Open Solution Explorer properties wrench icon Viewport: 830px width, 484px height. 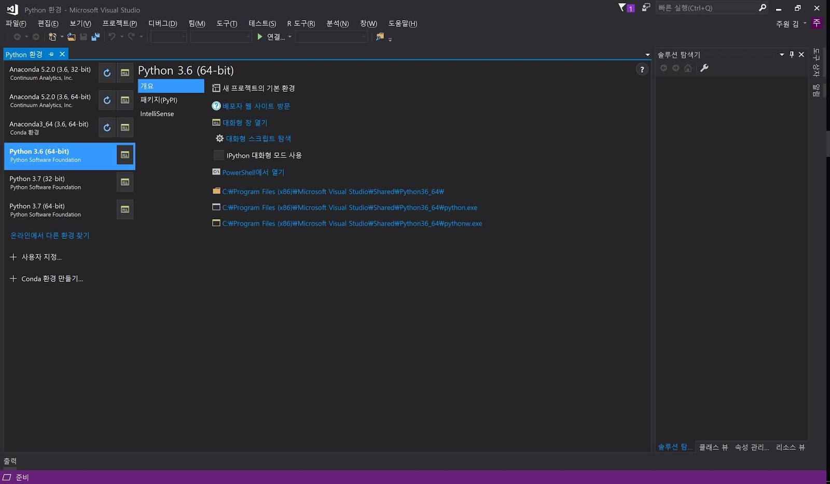(704, 68)
